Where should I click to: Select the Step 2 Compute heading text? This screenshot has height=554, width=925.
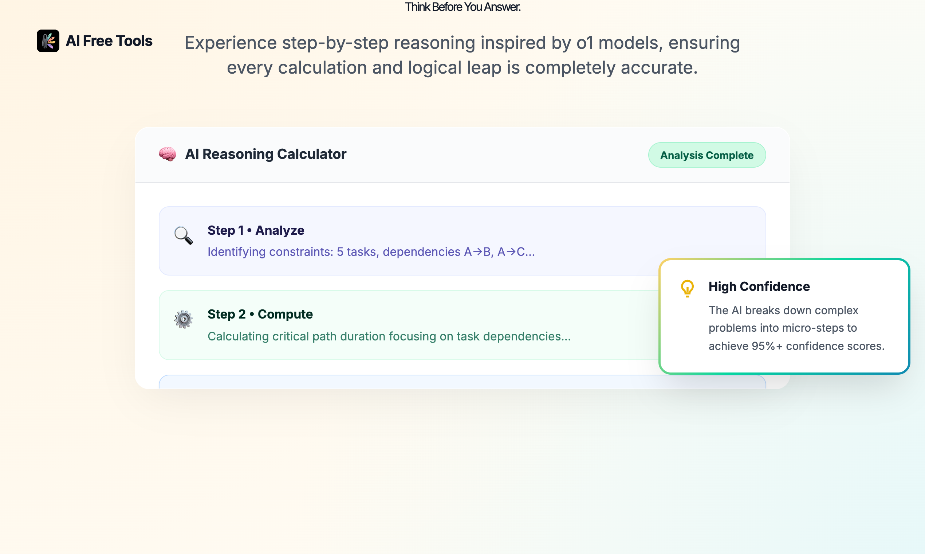(260, 314)
